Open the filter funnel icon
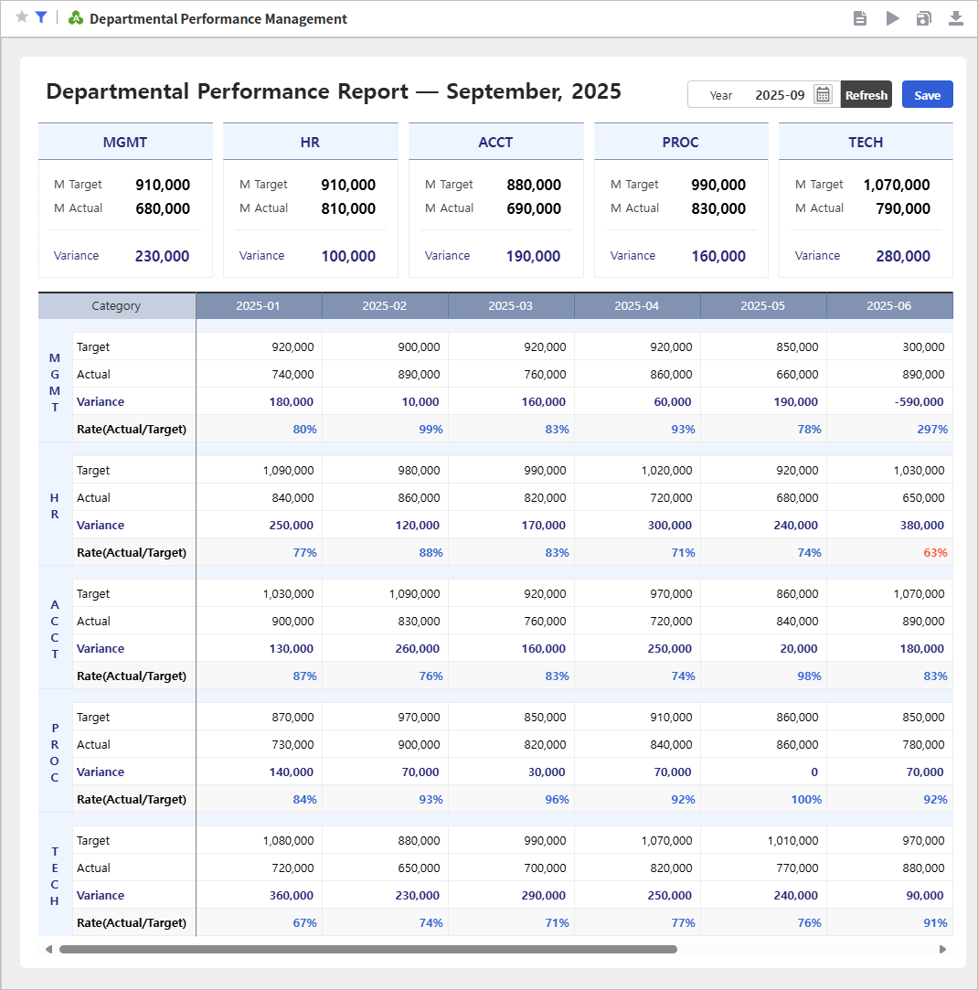The image size is (978, 990). 41,17
